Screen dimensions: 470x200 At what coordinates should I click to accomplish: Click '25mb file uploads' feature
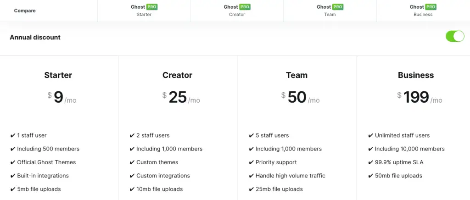pyautogui.click(x=279, y=189)
